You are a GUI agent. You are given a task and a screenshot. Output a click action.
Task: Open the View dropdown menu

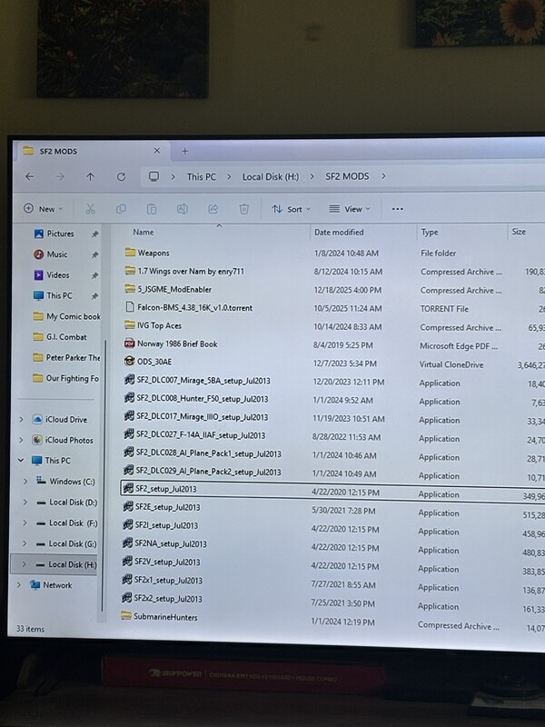coord(350,209)
